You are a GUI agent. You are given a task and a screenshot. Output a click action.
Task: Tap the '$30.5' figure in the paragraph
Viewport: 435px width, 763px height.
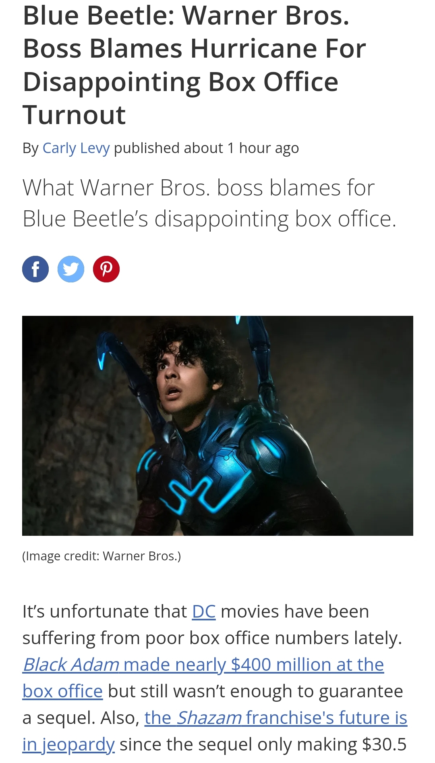[x=384, y=744]
